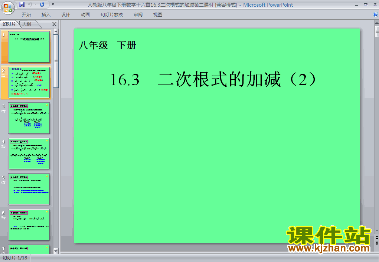Open PowerPoint Help question mark icon
The width and height of the screenshot is (379, 262).
click(x=376, y=14)
